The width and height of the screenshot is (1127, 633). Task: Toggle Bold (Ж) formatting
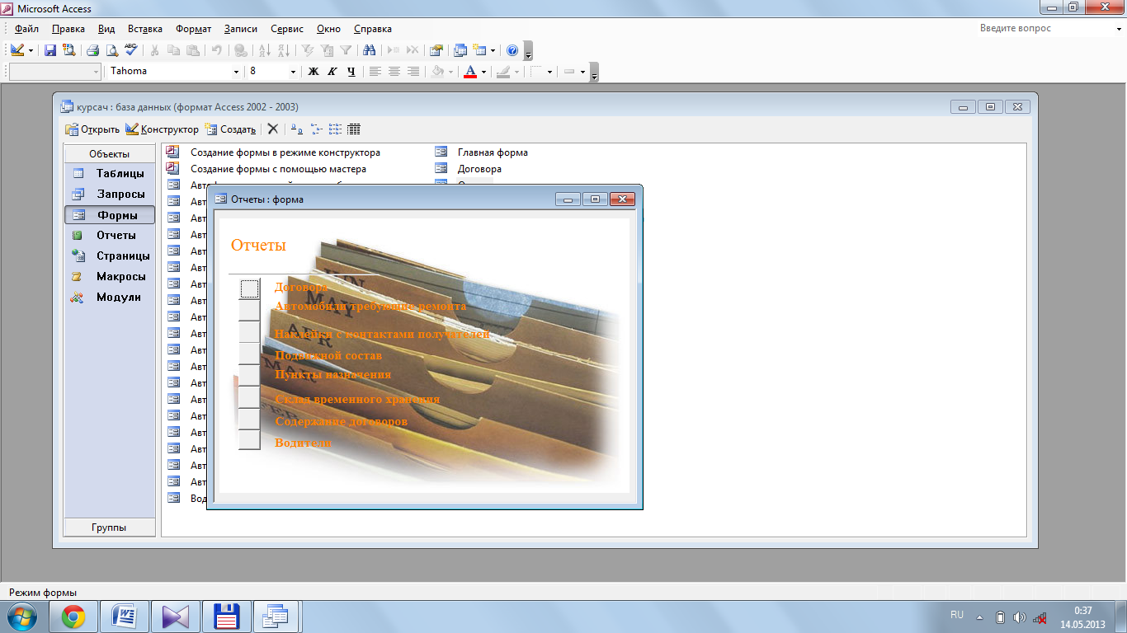tap(314, 72)
